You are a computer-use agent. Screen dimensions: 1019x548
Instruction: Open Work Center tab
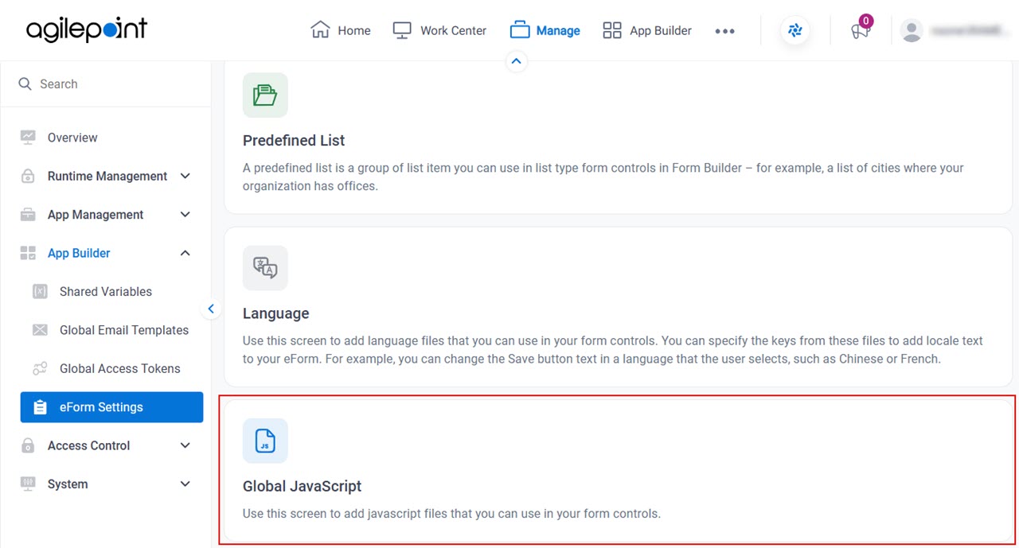point(439,30)
